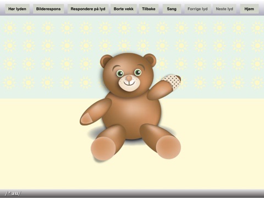This screenshot has width=264, height=198.
Task: Click the greyed Forrige lyd button
Action: (x=197, y=9)
